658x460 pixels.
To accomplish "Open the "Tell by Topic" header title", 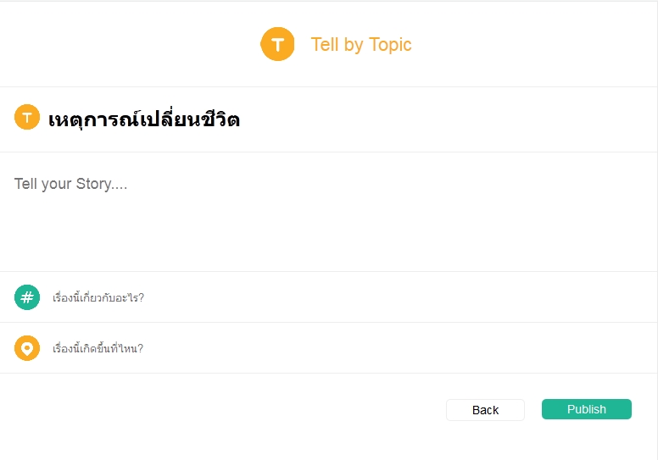I will coord(361,45).
